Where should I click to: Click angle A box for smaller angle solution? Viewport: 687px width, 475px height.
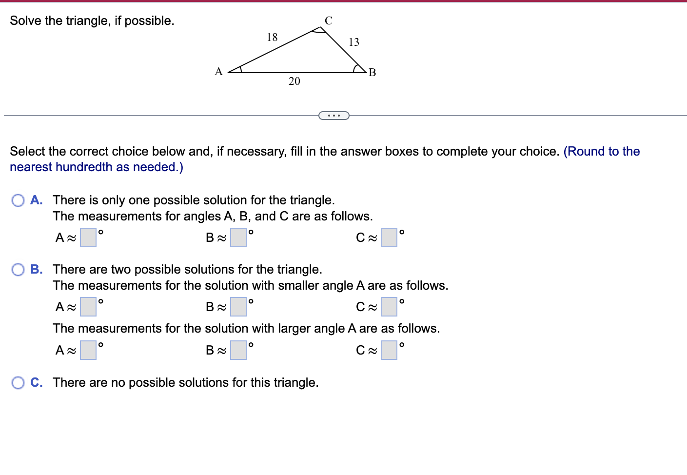88,307
